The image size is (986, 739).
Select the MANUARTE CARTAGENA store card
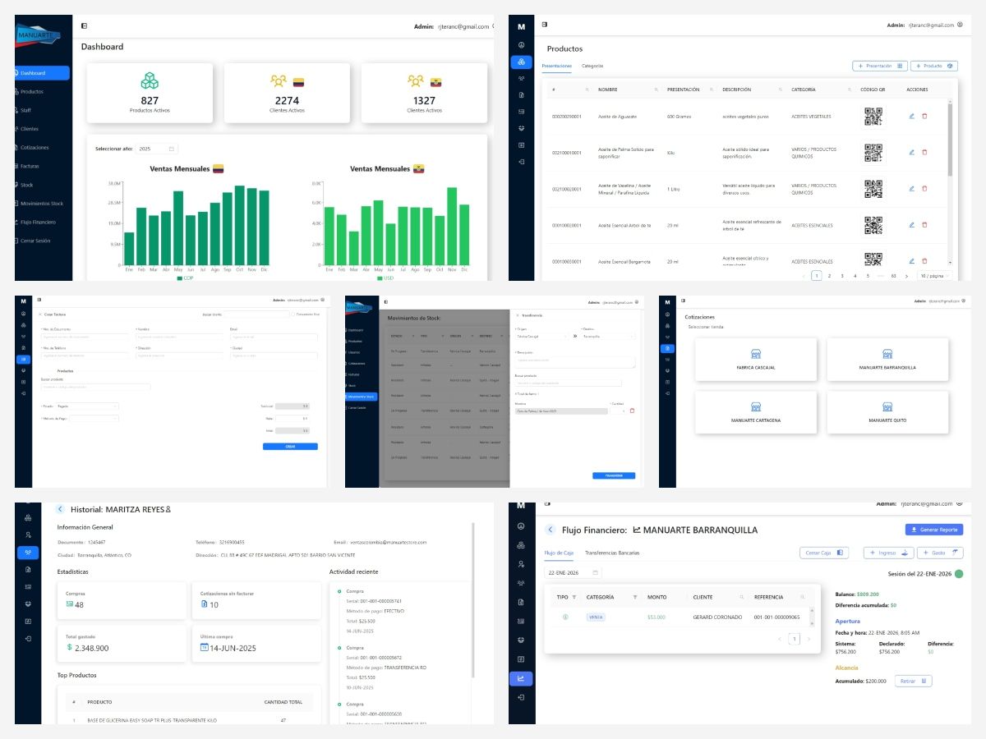(756, 412)
